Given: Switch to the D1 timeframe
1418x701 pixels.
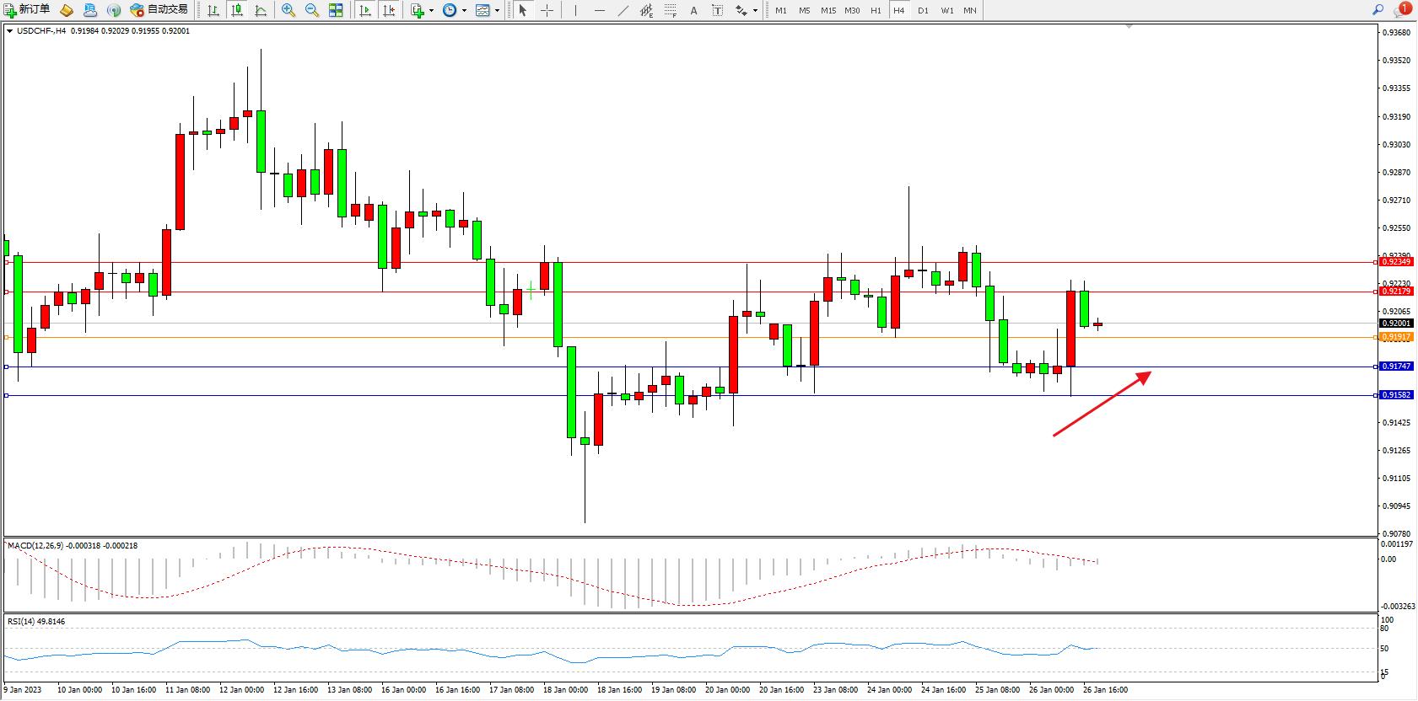Looking at the screenshot, I should click(x=923, y=10).
